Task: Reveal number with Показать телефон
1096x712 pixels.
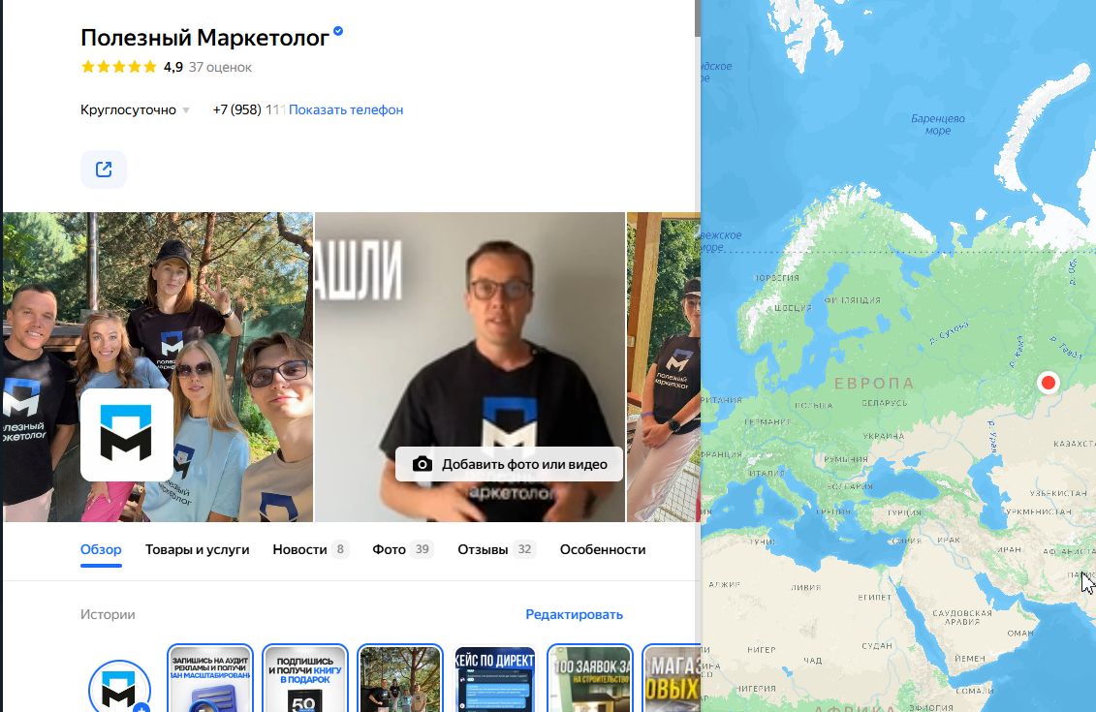Action: pyautogui.click(x=346, y=110)
